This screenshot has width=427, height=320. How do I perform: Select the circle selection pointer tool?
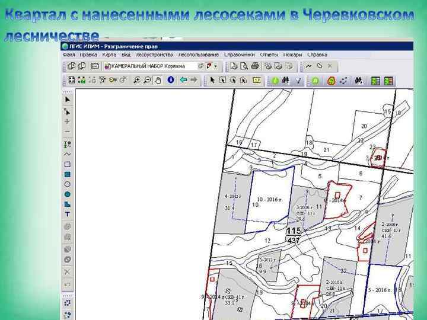click(233, 80)
